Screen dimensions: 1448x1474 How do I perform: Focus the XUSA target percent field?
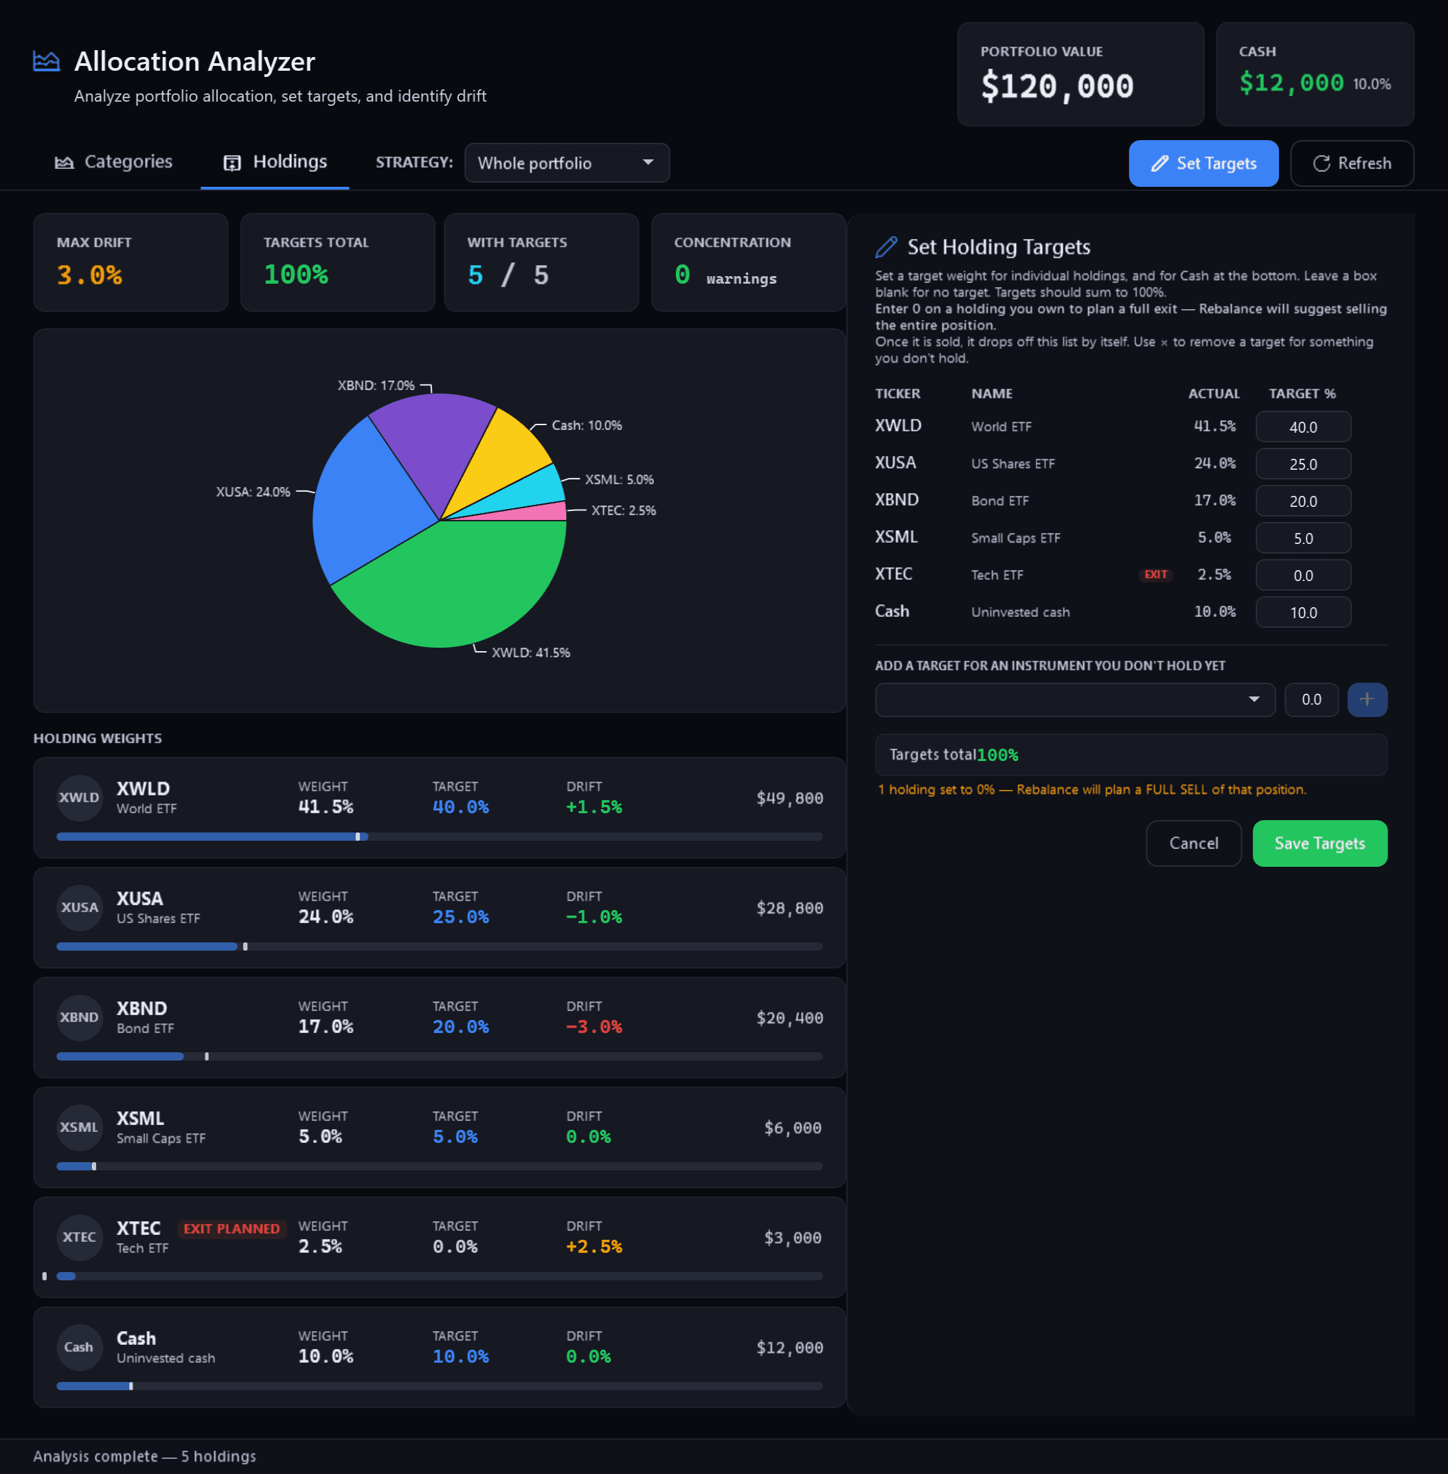1303,464
